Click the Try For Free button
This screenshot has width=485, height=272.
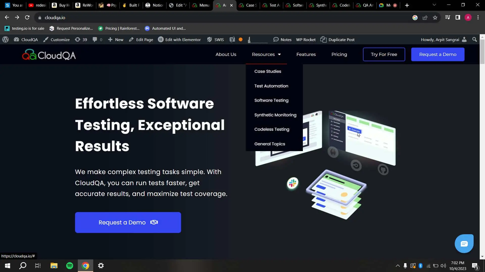point(384,54)
